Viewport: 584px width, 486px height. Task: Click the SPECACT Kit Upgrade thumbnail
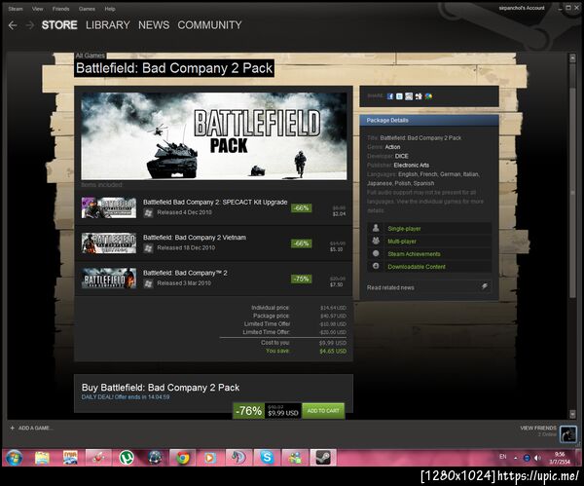109,207
